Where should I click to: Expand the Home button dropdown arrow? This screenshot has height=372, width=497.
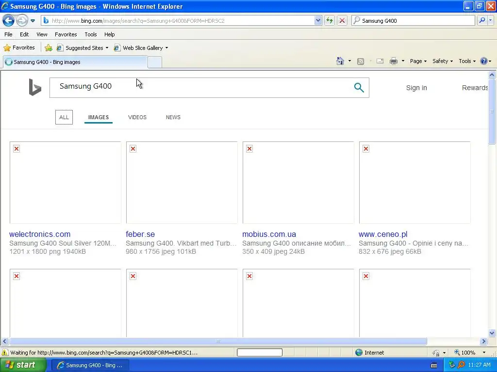(349, 61)
